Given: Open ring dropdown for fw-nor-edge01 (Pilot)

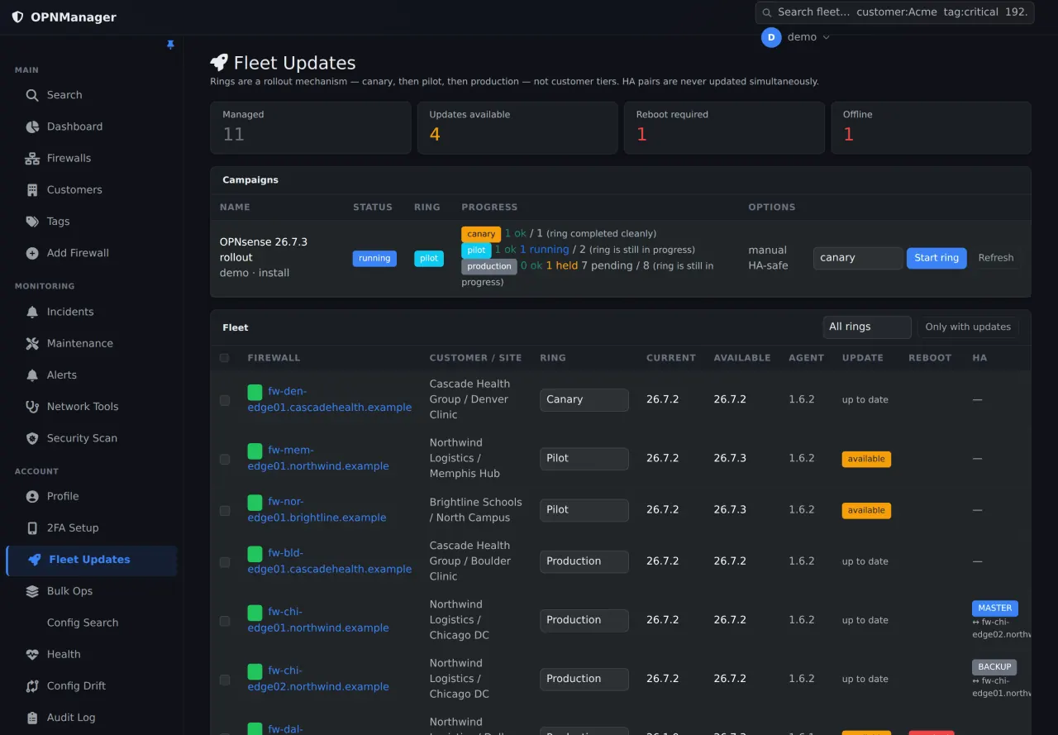Looking at the screenshot, I should click(584, 510).
